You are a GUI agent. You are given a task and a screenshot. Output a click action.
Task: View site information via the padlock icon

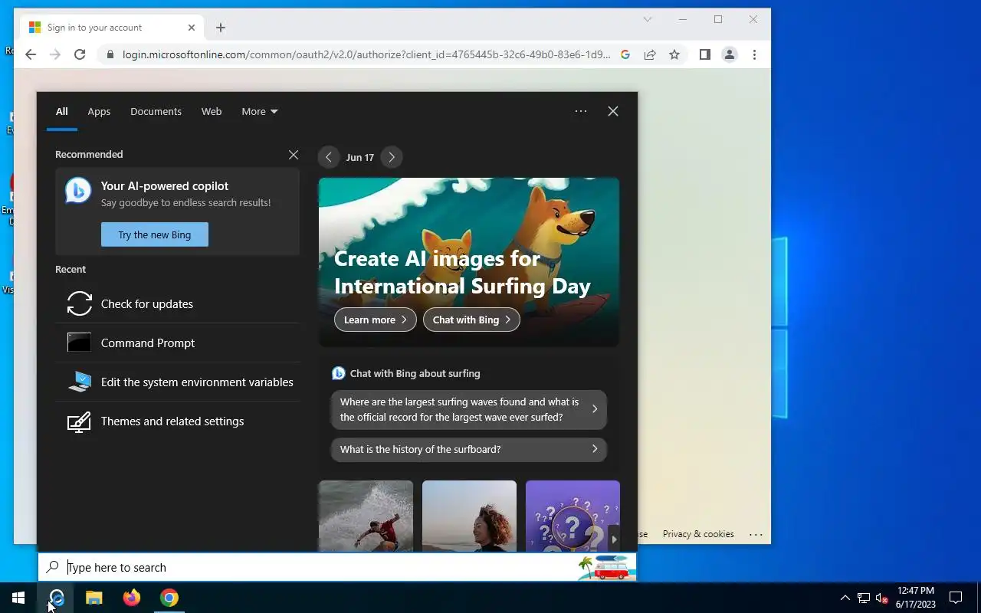point(110,54)
